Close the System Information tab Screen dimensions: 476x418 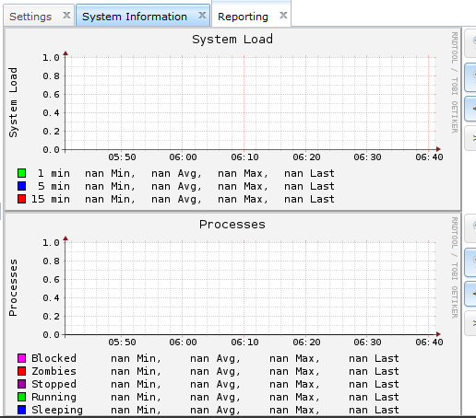click(202, 15)
